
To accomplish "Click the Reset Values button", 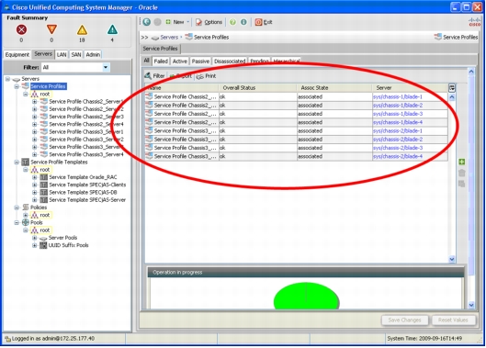I will tap(453, 320).
